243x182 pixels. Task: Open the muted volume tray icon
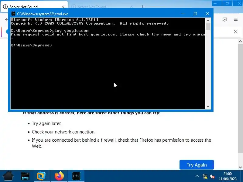click(212, 176)
